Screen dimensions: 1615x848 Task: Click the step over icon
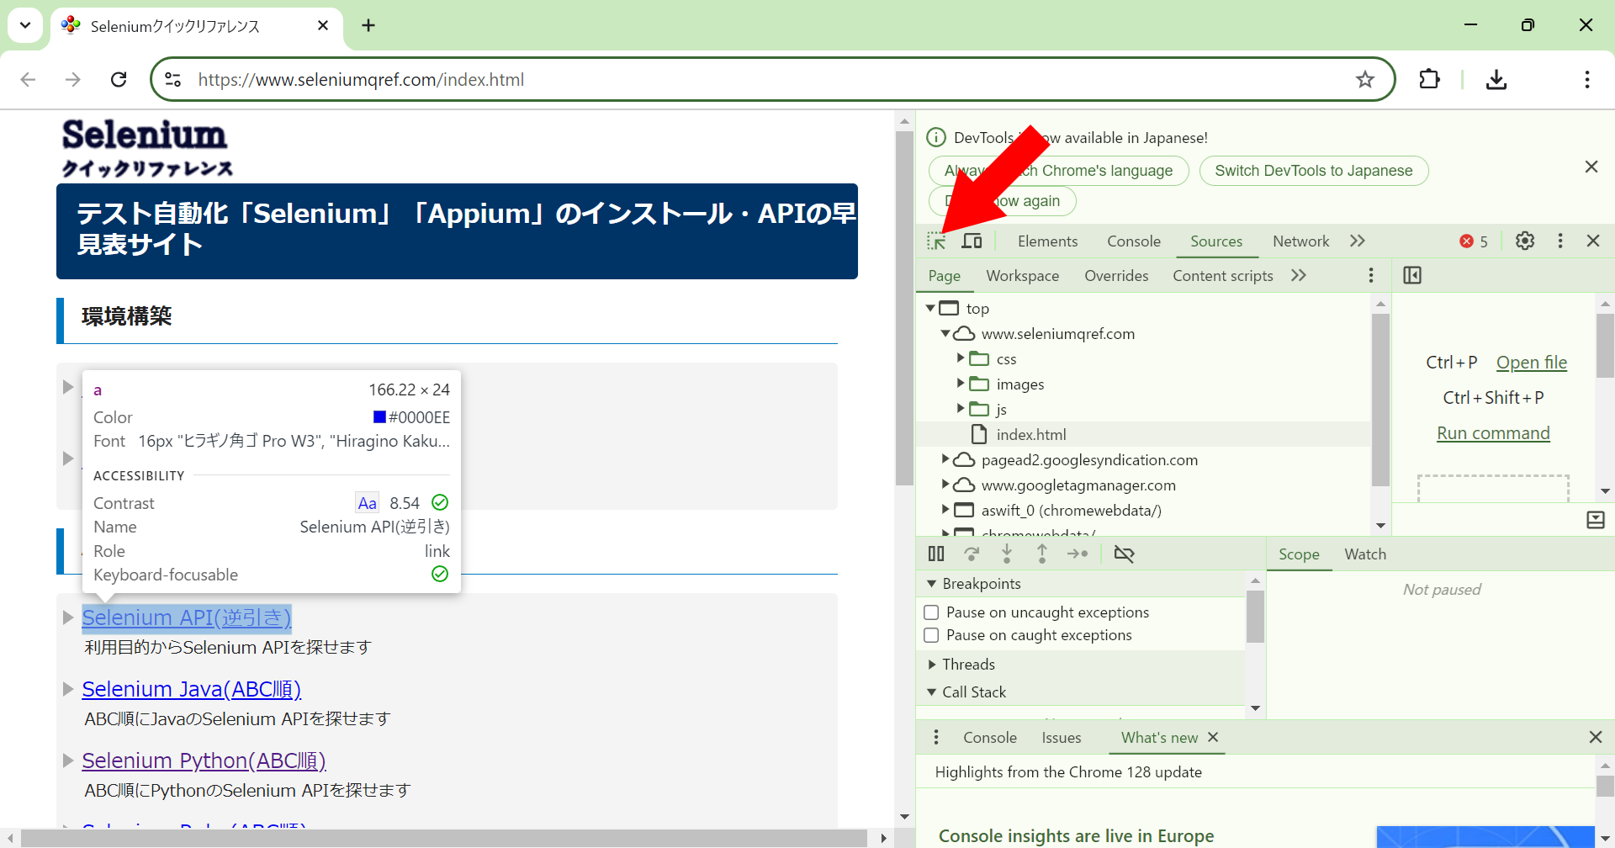tap(972, 554)
